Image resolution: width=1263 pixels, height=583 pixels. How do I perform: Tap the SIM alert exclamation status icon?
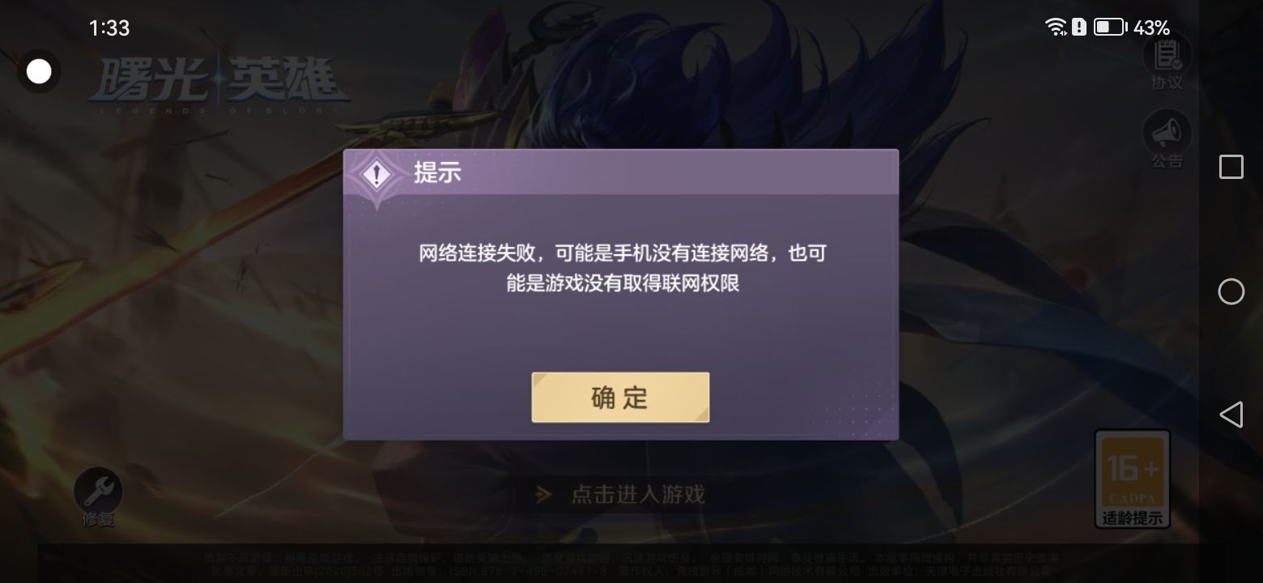pos(1079,28)
